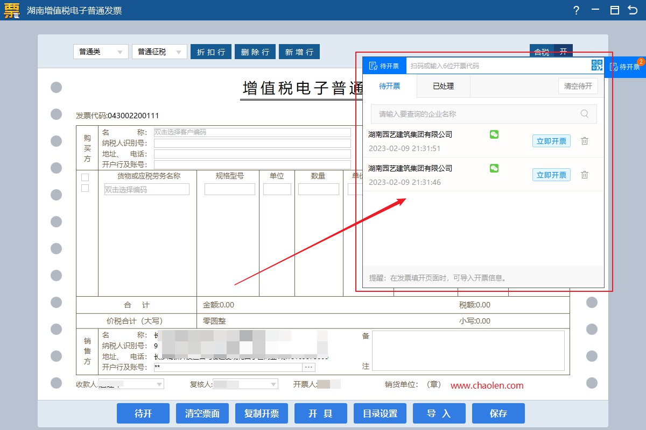Click the 规格型号 input field

230,189
